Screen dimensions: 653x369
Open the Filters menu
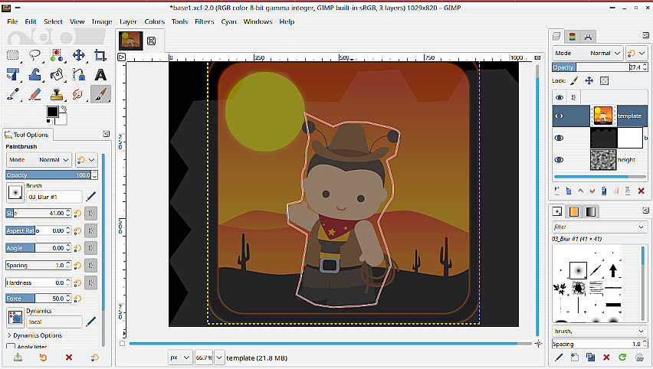click(x=204, y=21)
